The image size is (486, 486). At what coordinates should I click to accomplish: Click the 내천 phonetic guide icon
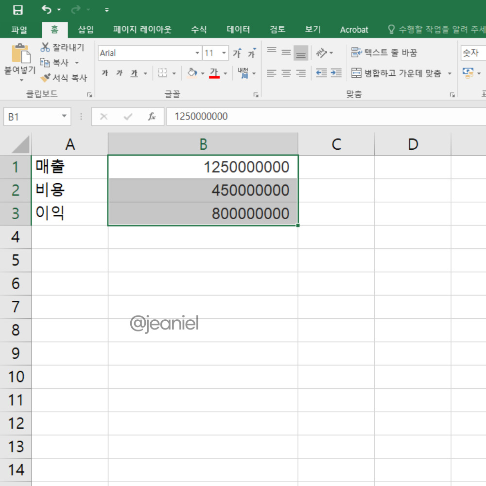[x=243, y=73]
